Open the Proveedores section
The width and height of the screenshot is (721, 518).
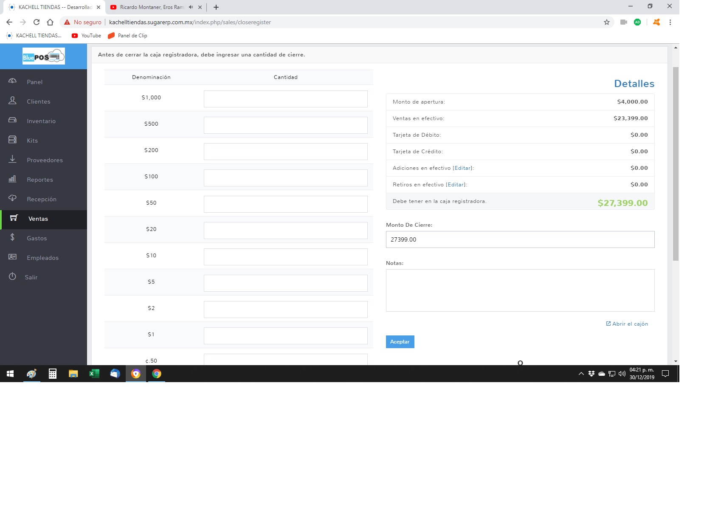(45, 160)
